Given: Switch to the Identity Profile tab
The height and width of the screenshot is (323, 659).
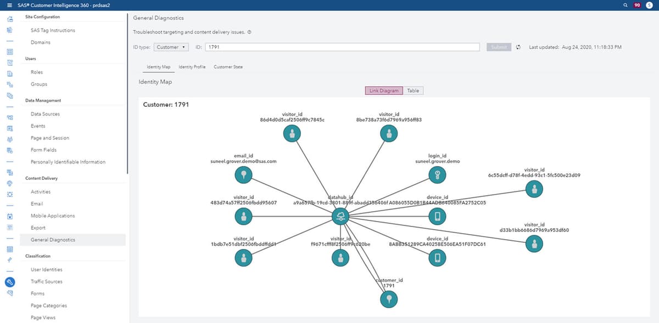Looking at the screenshot, I should (192, 67).
